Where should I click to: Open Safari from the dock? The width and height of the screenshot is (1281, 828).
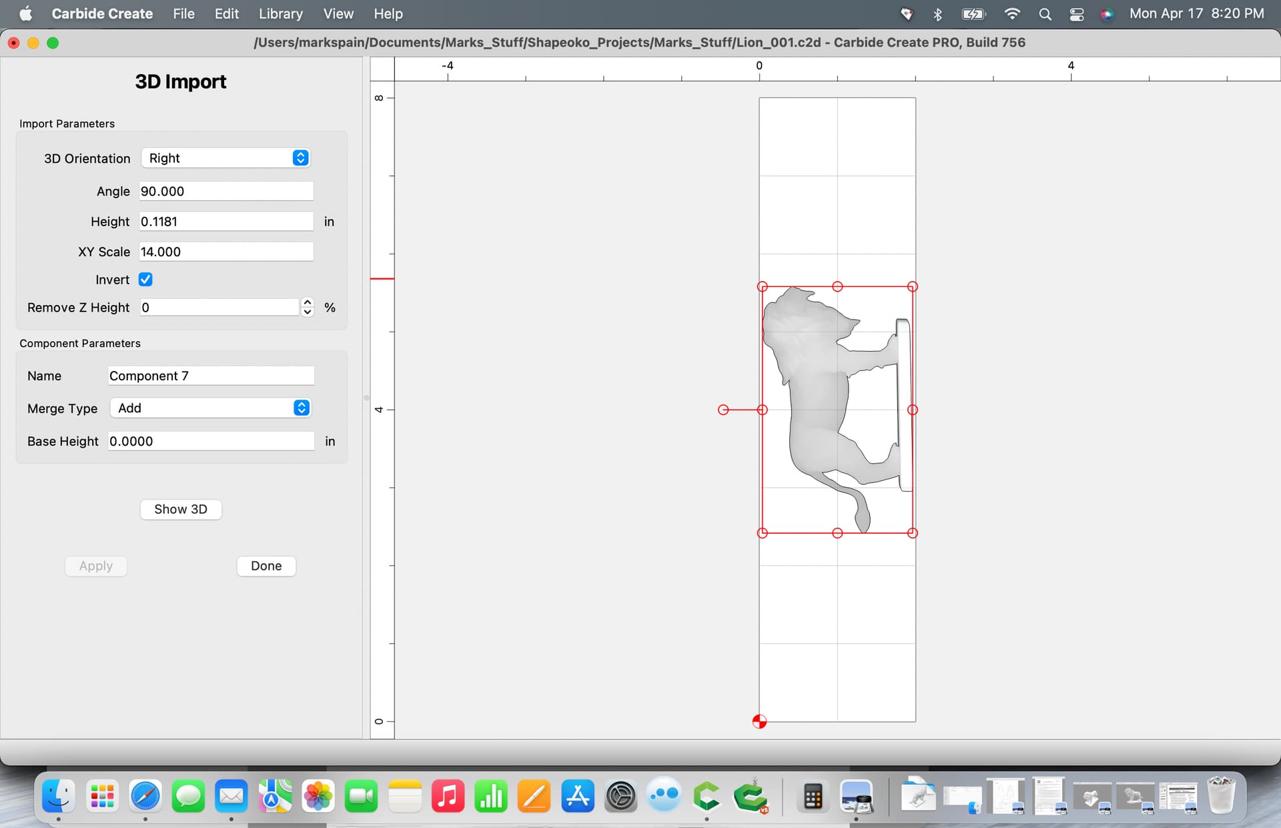pos(145,796)
